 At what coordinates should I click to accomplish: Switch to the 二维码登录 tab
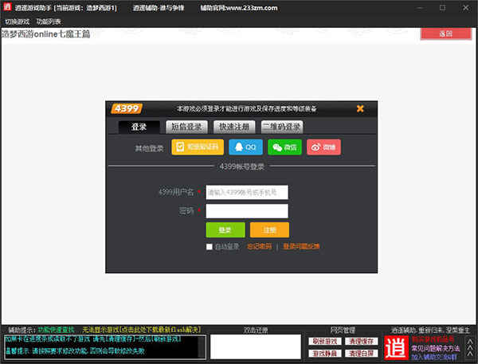(x=282, y=127)
